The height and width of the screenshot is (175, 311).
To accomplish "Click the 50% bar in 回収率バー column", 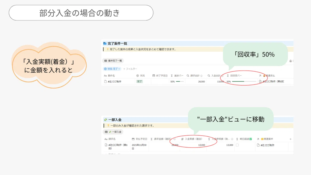I will point(241,81).
